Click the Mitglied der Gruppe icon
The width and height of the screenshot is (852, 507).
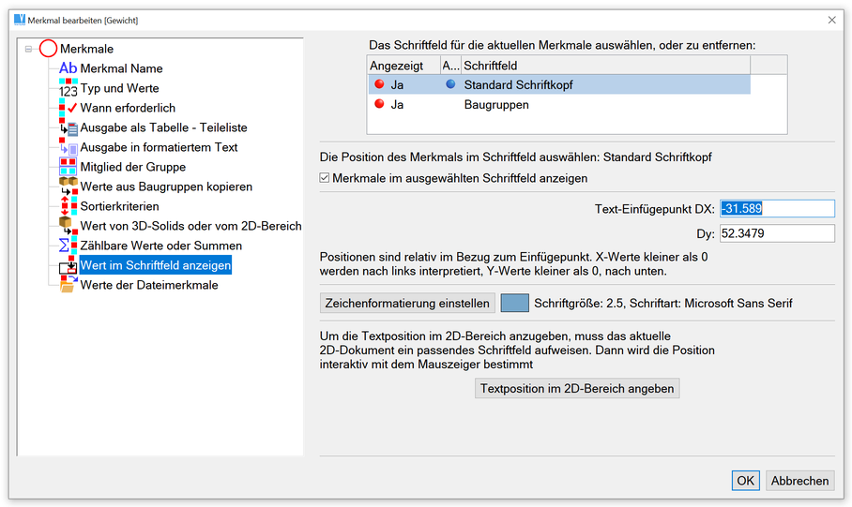(x=68, y=167)
